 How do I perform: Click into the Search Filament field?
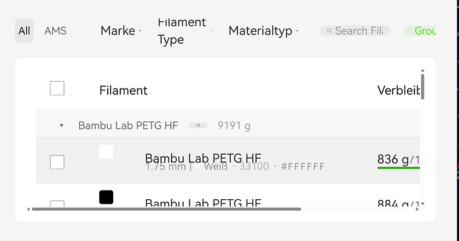[355, 31]
